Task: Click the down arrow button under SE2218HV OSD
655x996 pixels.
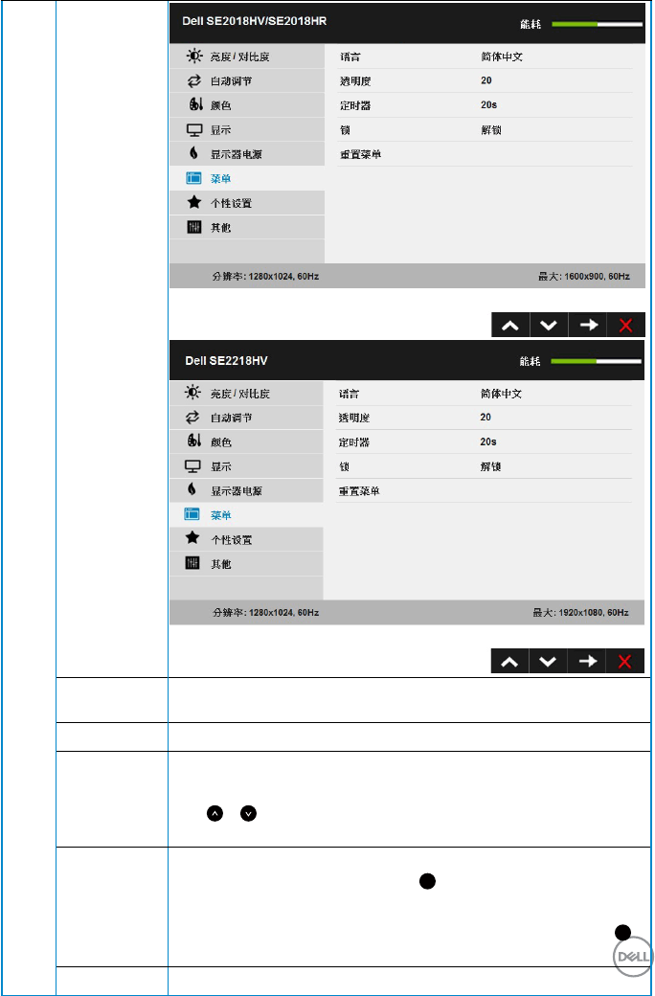Action: tap(548, 661)
